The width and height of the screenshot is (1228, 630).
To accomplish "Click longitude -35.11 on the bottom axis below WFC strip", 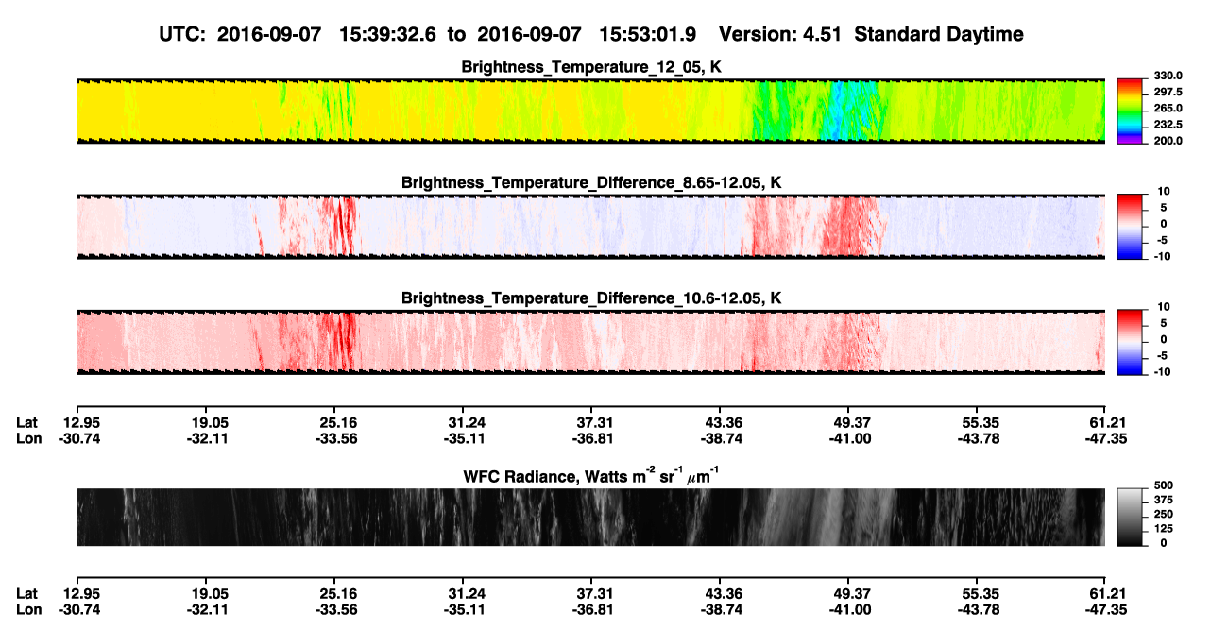I will click(x=466, y=609).
